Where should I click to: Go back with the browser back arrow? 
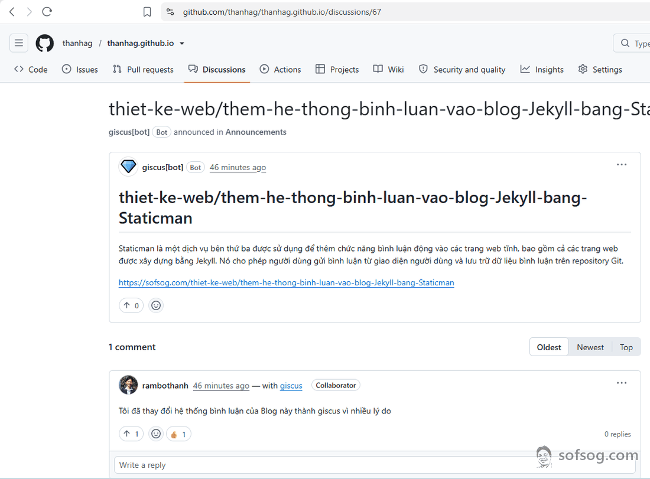(x=12, y=12)
